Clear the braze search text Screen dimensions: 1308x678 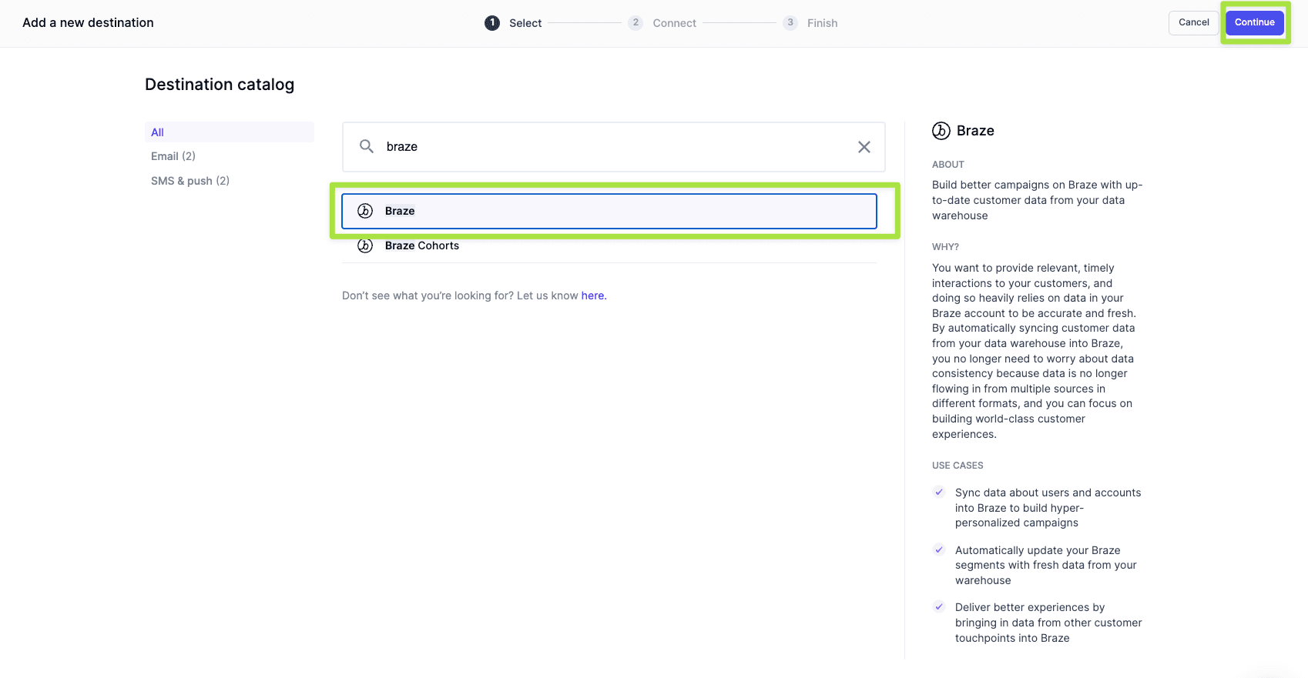coord(864,147)
